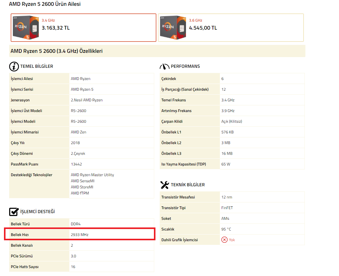
Task: Click the İŞLEMCİ DESTEĞİ section title
Action: (37, 212)
